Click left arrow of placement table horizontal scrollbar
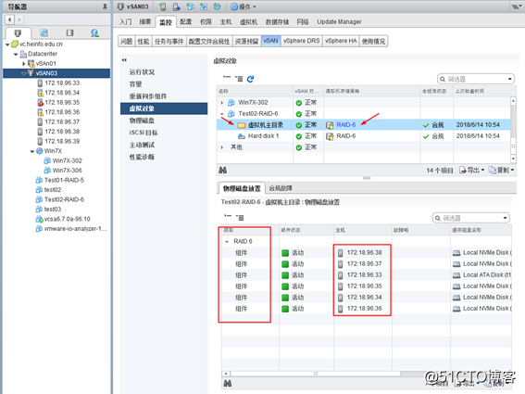The image size is (525, 394). click(226, 374)
